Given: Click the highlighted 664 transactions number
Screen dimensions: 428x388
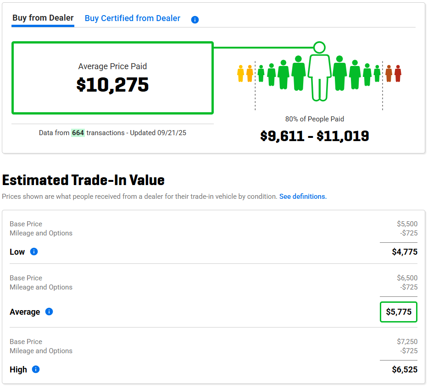Looking at the screenshot, I should click(78, 133).
